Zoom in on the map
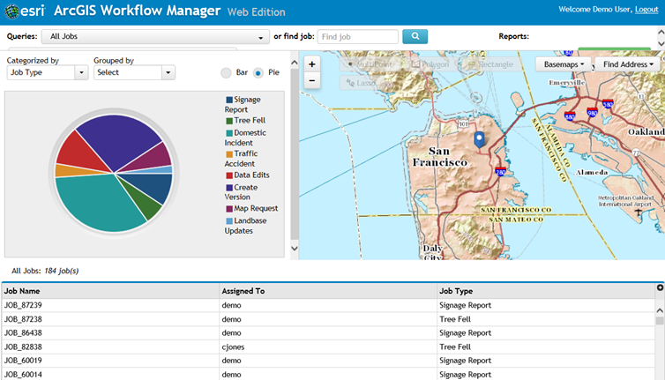 tap(311, 64)
